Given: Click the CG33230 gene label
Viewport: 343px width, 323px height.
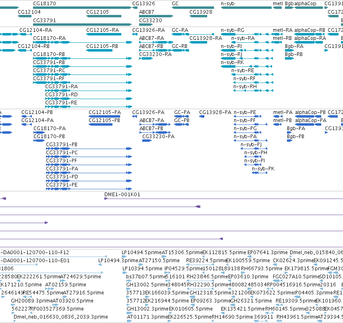Looking at the screenshot, I should (x=150, y=20).
